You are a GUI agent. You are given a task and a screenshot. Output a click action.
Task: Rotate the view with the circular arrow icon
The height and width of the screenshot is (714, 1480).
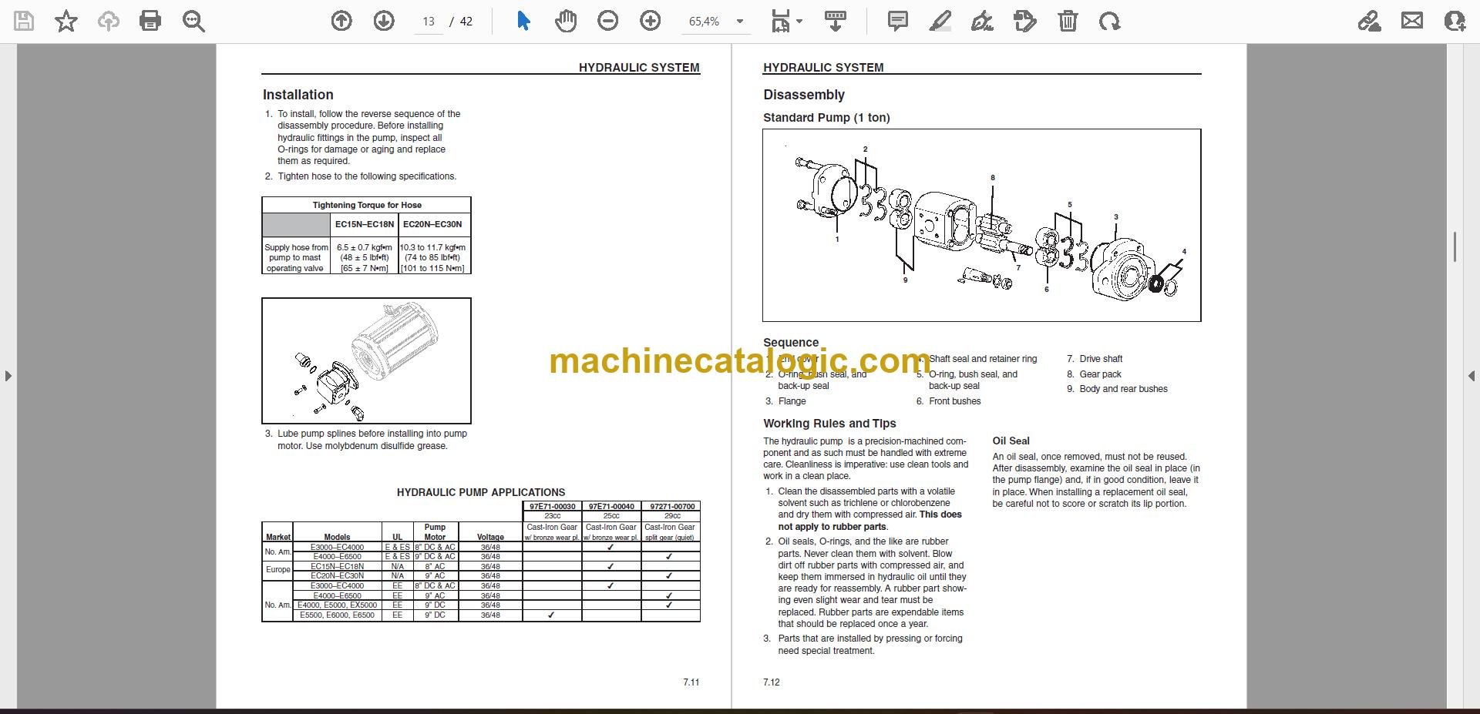pyautogui.click(x=1110, y=21)
